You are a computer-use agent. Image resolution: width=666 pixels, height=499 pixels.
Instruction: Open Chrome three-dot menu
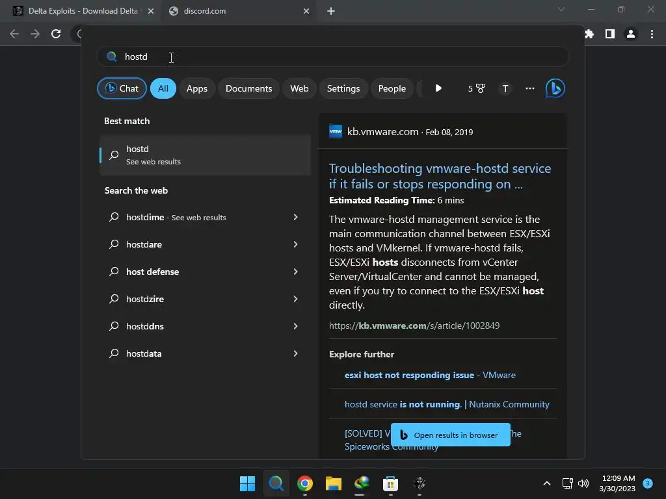[x=652, y=34]
